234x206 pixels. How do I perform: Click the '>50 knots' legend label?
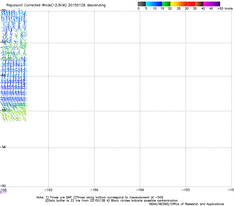225,9
